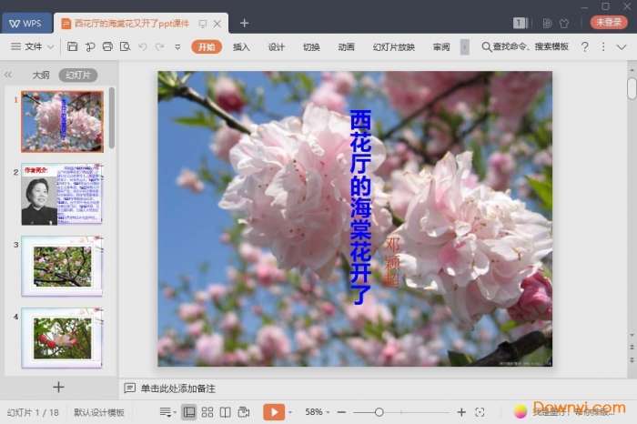Click the Print icon in quick toolbar
The image size is (637, 424).
click(107, 46)
